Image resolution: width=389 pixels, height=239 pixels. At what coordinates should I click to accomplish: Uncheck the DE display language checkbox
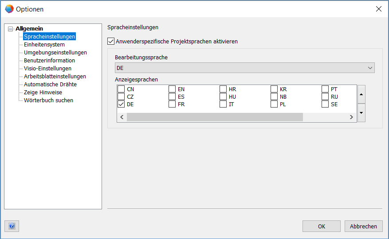[121, 104]
